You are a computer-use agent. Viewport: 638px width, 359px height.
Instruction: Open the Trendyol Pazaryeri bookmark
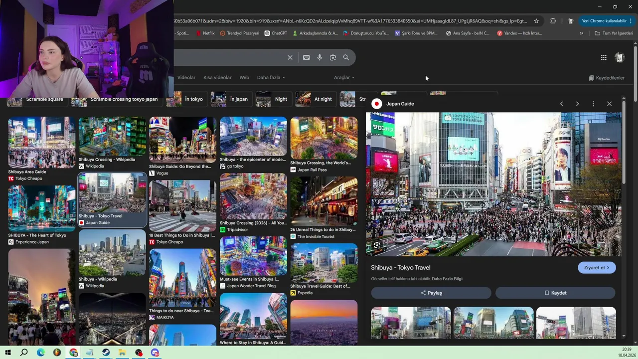(240, 33)
